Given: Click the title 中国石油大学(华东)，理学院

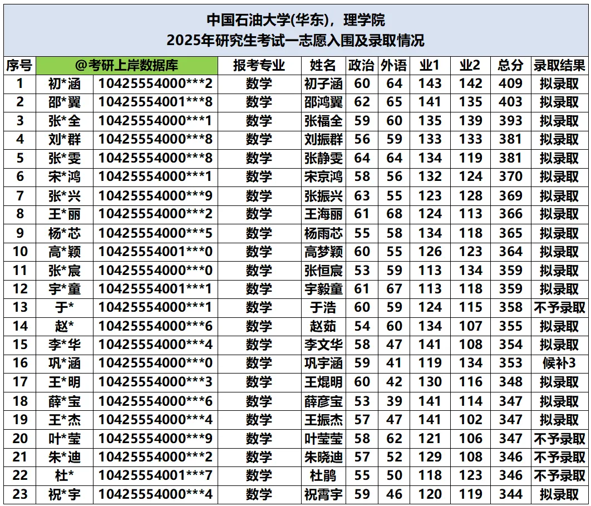Looking at the screenshot, I should click(x=296, y=20).
